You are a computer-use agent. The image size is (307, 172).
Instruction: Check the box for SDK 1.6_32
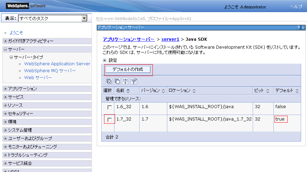click(x=110, y=107)
